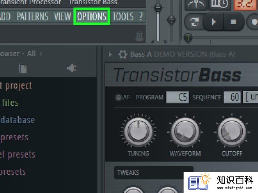Click the browser files page icon

point(23,69)
